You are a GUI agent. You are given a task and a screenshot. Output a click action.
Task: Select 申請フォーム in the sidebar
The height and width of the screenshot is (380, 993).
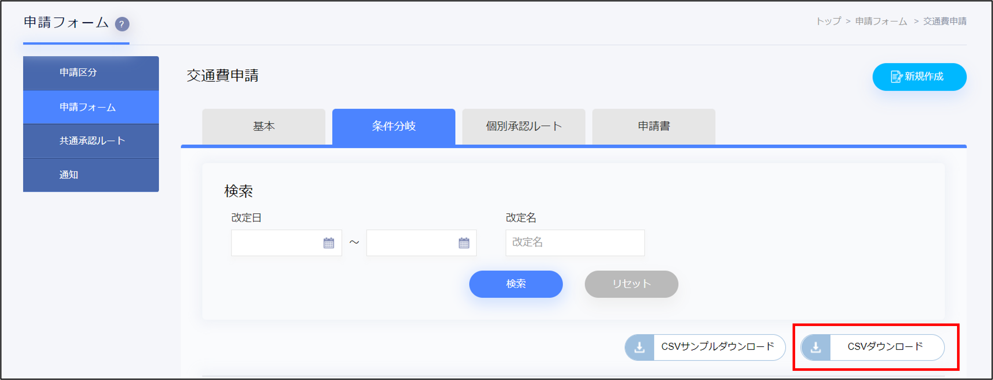click(x=91, y=107)
